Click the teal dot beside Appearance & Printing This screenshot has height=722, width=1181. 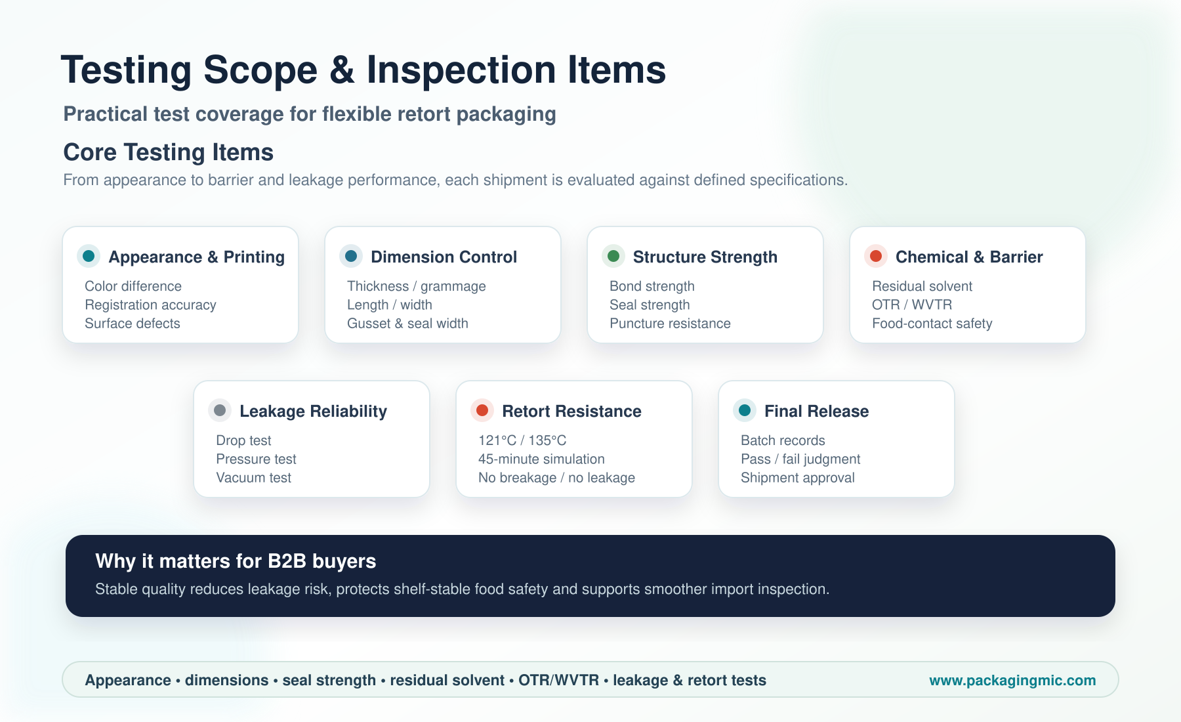pyautogui.click(x=89, y=256)
